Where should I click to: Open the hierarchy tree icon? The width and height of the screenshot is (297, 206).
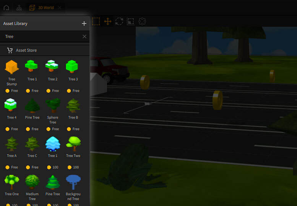(x=19, y=8)
